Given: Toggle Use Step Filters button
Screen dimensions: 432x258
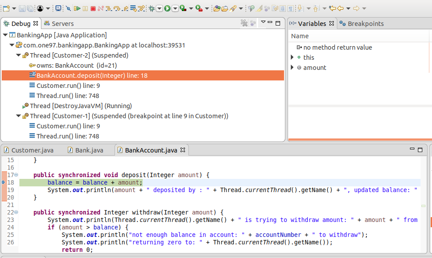Looking at the screenshot, I should tap(141, 8).
